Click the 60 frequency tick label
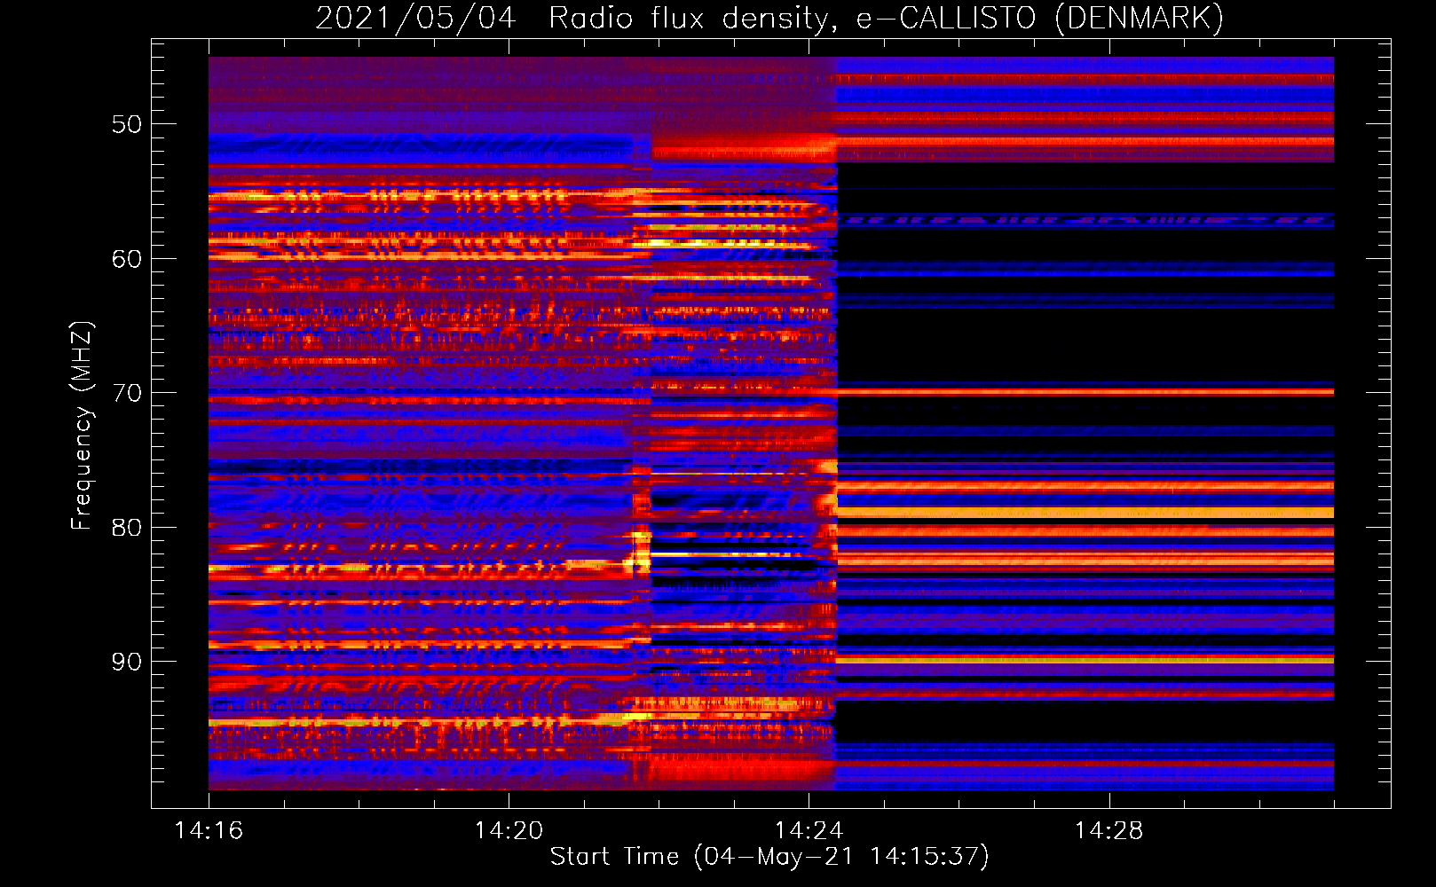 click(x=127, y=259)
